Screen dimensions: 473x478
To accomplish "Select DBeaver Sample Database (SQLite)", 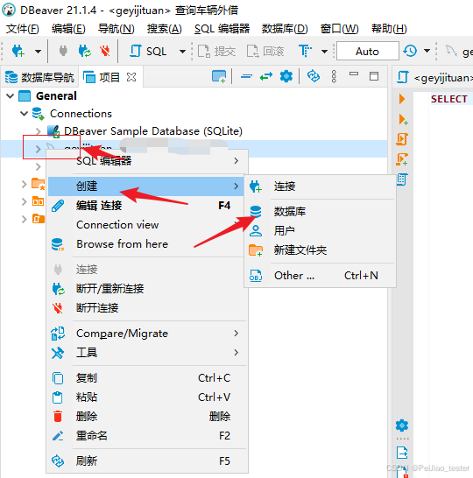I will pos(153,131).
